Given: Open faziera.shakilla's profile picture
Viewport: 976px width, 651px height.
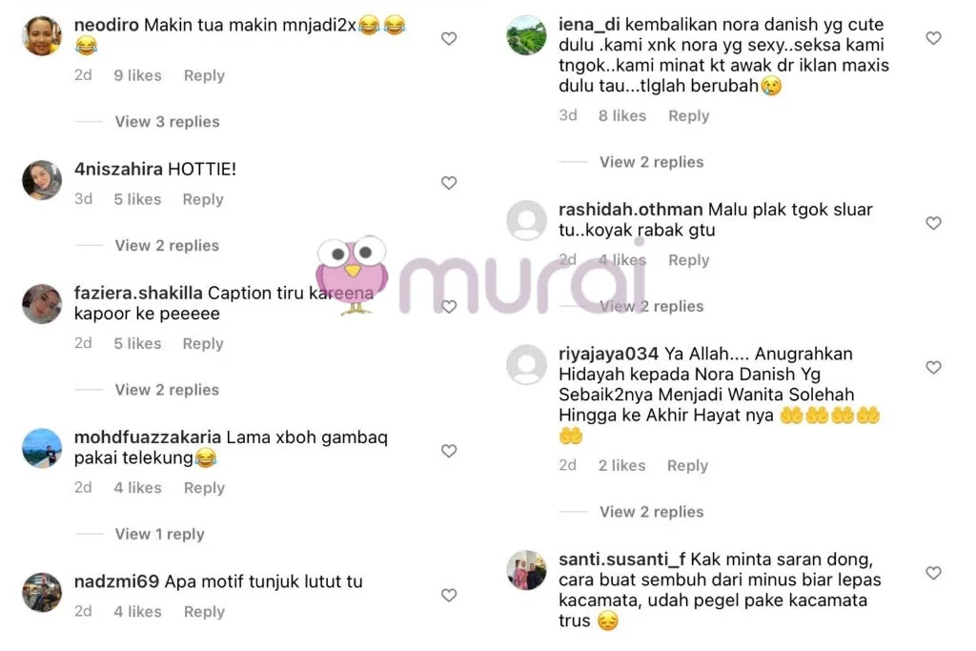Looking at the screenshot, I should 42,304.
